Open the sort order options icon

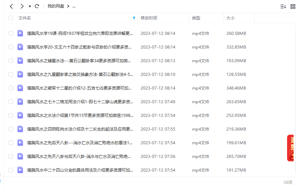(x=283, y=6)
